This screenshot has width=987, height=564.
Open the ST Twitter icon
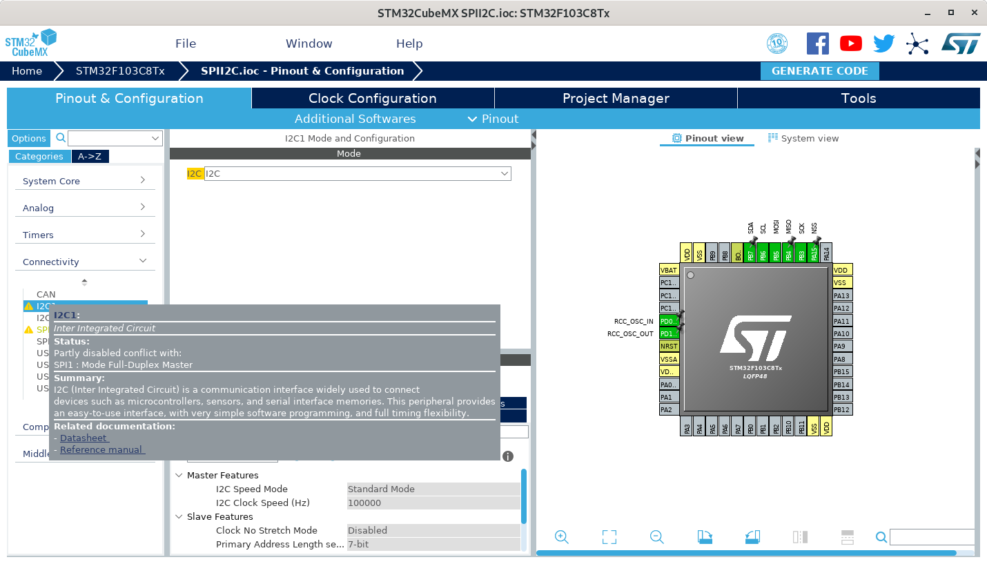point(884,43)
